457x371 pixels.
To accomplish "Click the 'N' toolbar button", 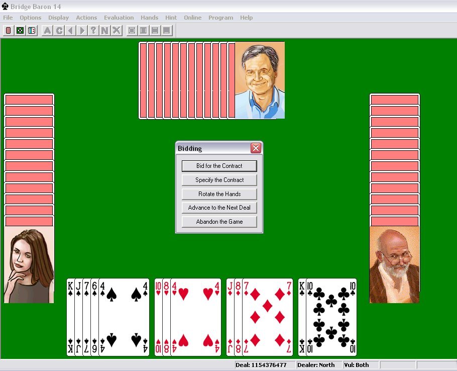I will 105,31.
